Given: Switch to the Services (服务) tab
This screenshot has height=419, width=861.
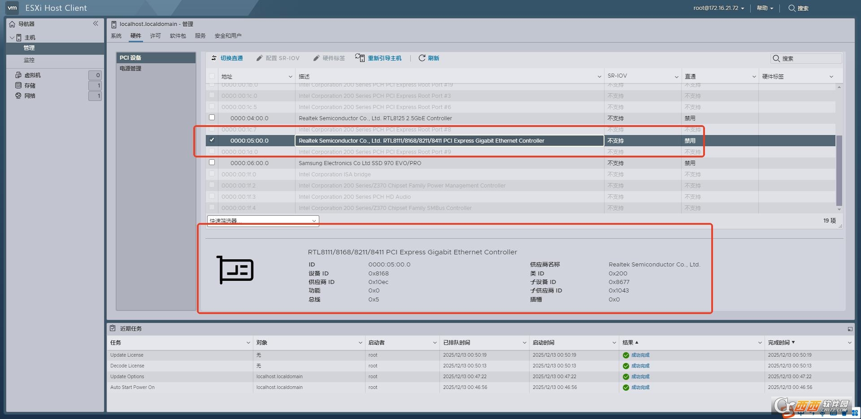Looking at the screenshot, I should 200,36.
